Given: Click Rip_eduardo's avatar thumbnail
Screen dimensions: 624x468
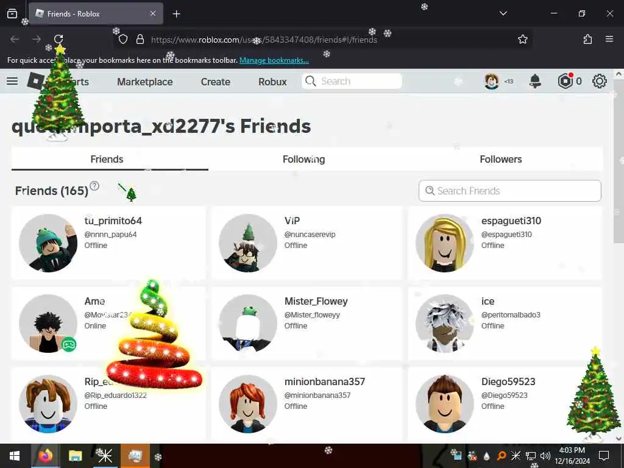Looking at the screenshot, I should 48,404.
